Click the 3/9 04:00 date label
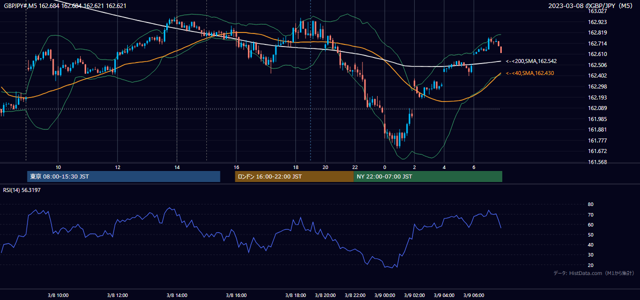Image resolution: width=640 pixels, height=300 pixels. pos(444,295)
